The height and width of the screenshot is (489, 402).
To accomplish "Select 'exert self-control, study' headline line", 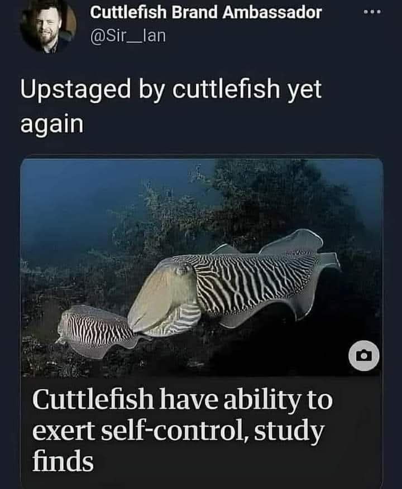I will coord(178,431).
